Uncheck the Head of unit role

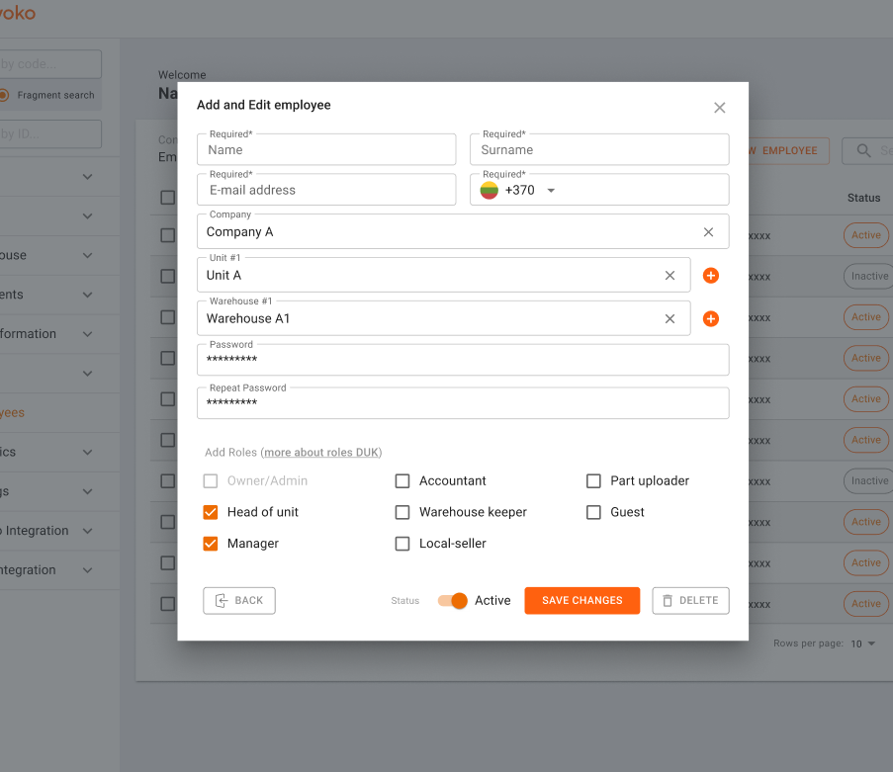pos(210,512)
